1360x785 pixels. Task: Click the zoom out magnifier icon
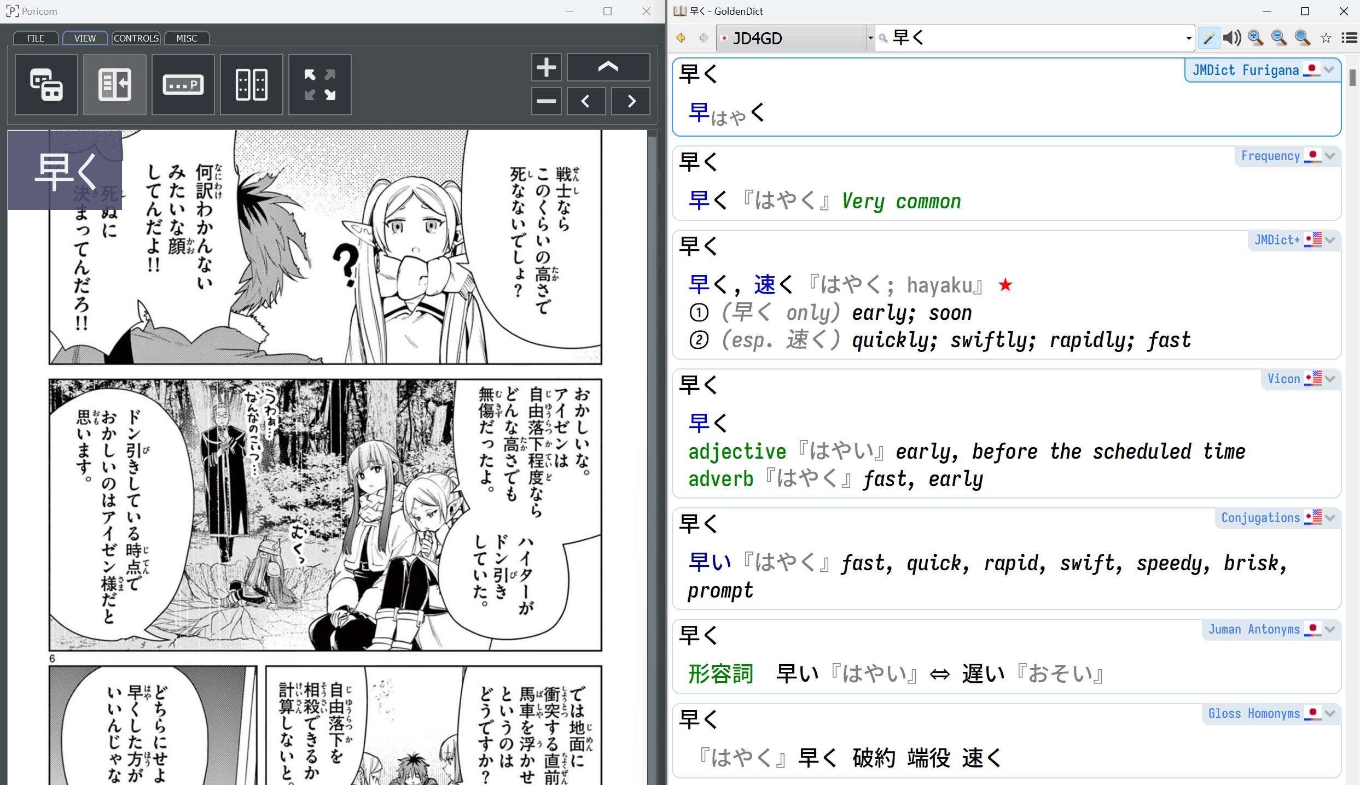point(1279,38)
